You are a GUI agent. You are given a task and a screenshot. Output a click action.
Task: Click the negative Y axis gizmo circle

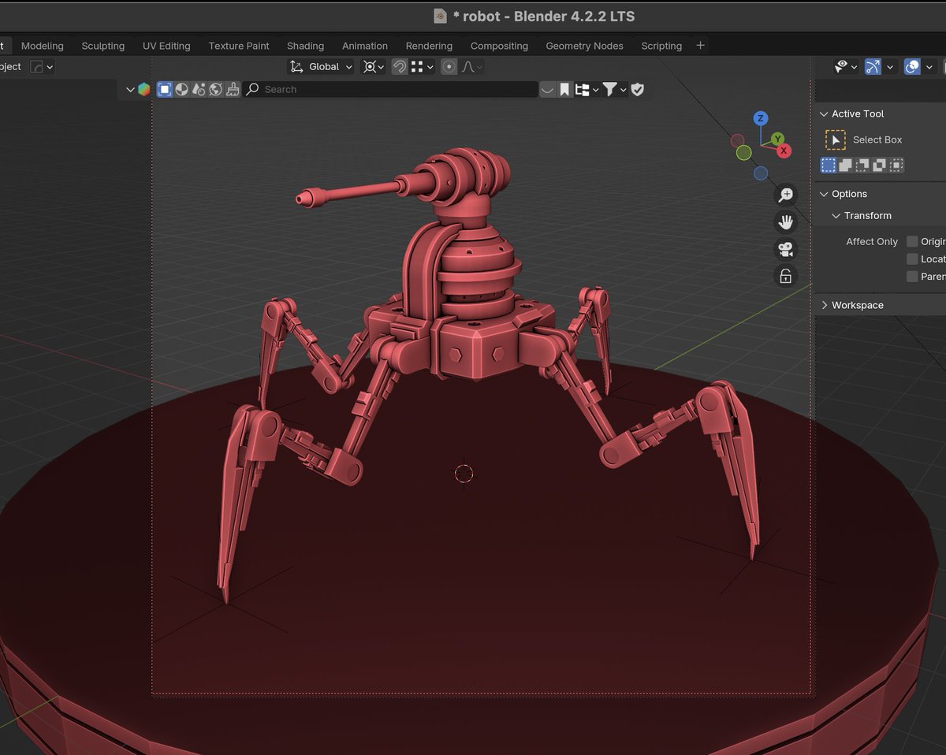click(x=743, y=153)
